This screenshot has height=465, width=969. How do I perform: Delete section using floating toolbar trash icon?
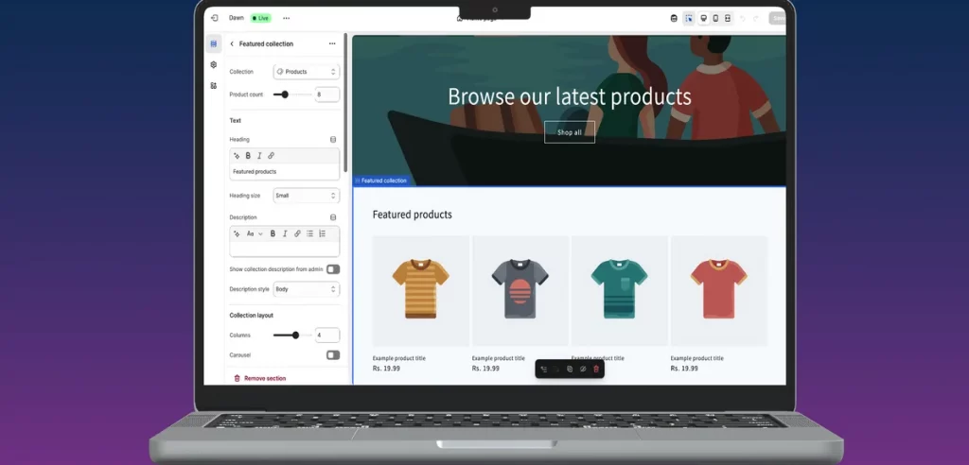pos(596,369)
